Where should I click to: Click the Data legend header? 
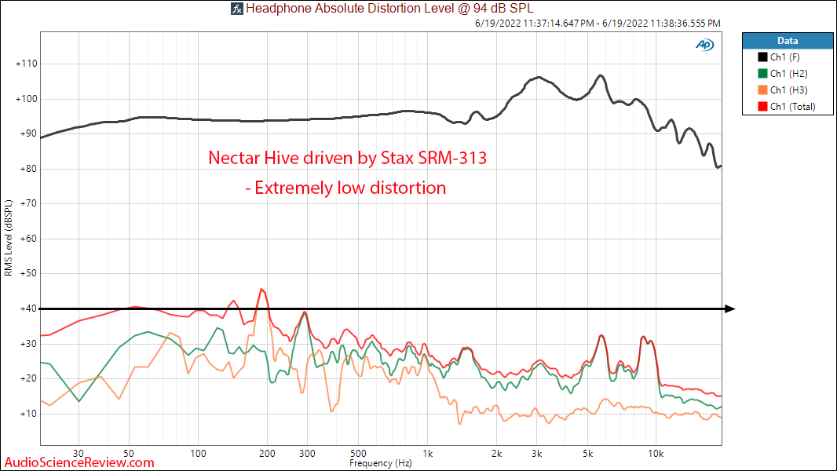[788, 41]
